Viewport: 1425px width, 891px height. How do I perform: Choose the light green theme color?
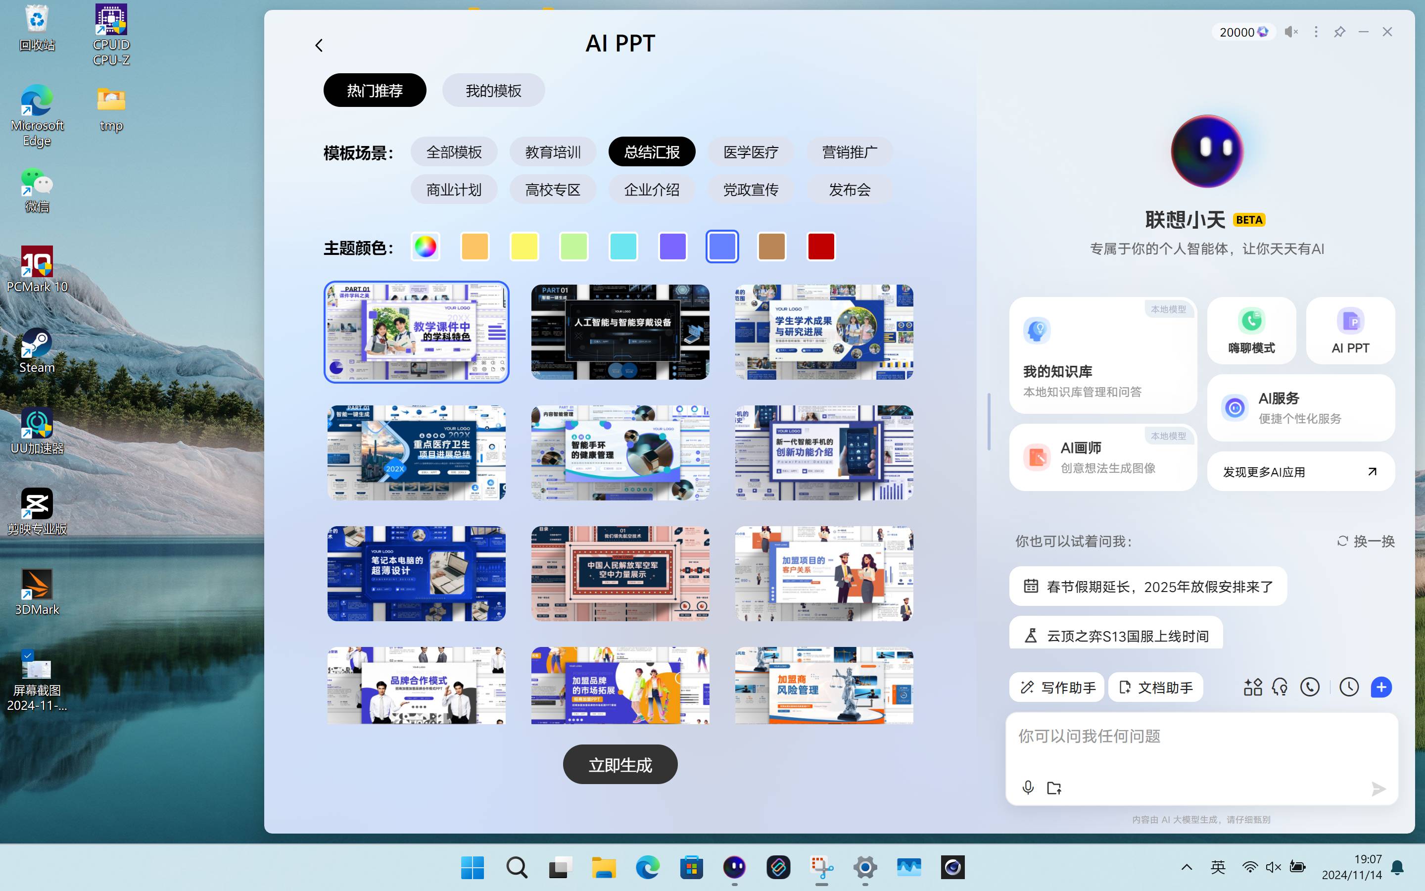(573, 247)
